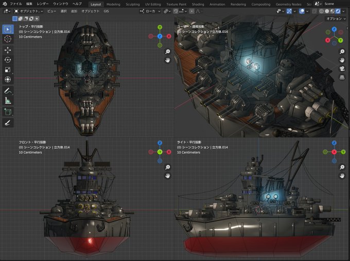Set selection mode to Invert
The height and width of the screenshot is (261, 350).
point(31,19)
